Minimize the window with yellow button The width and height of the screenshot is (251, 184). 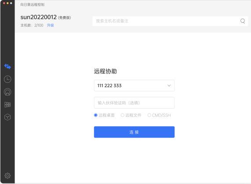tap(7, 3)
